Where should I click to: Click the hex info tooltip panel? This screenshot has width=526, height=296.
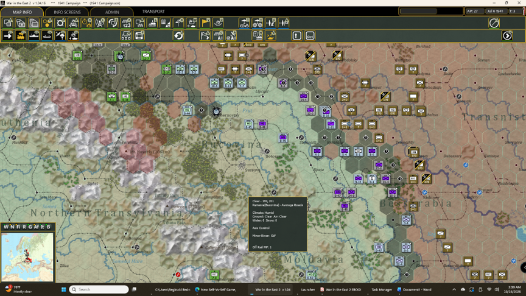click(278, 224)
